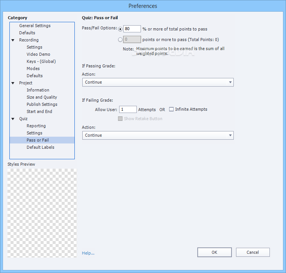
Task: Select Start and End item
Action: [39, 111]
